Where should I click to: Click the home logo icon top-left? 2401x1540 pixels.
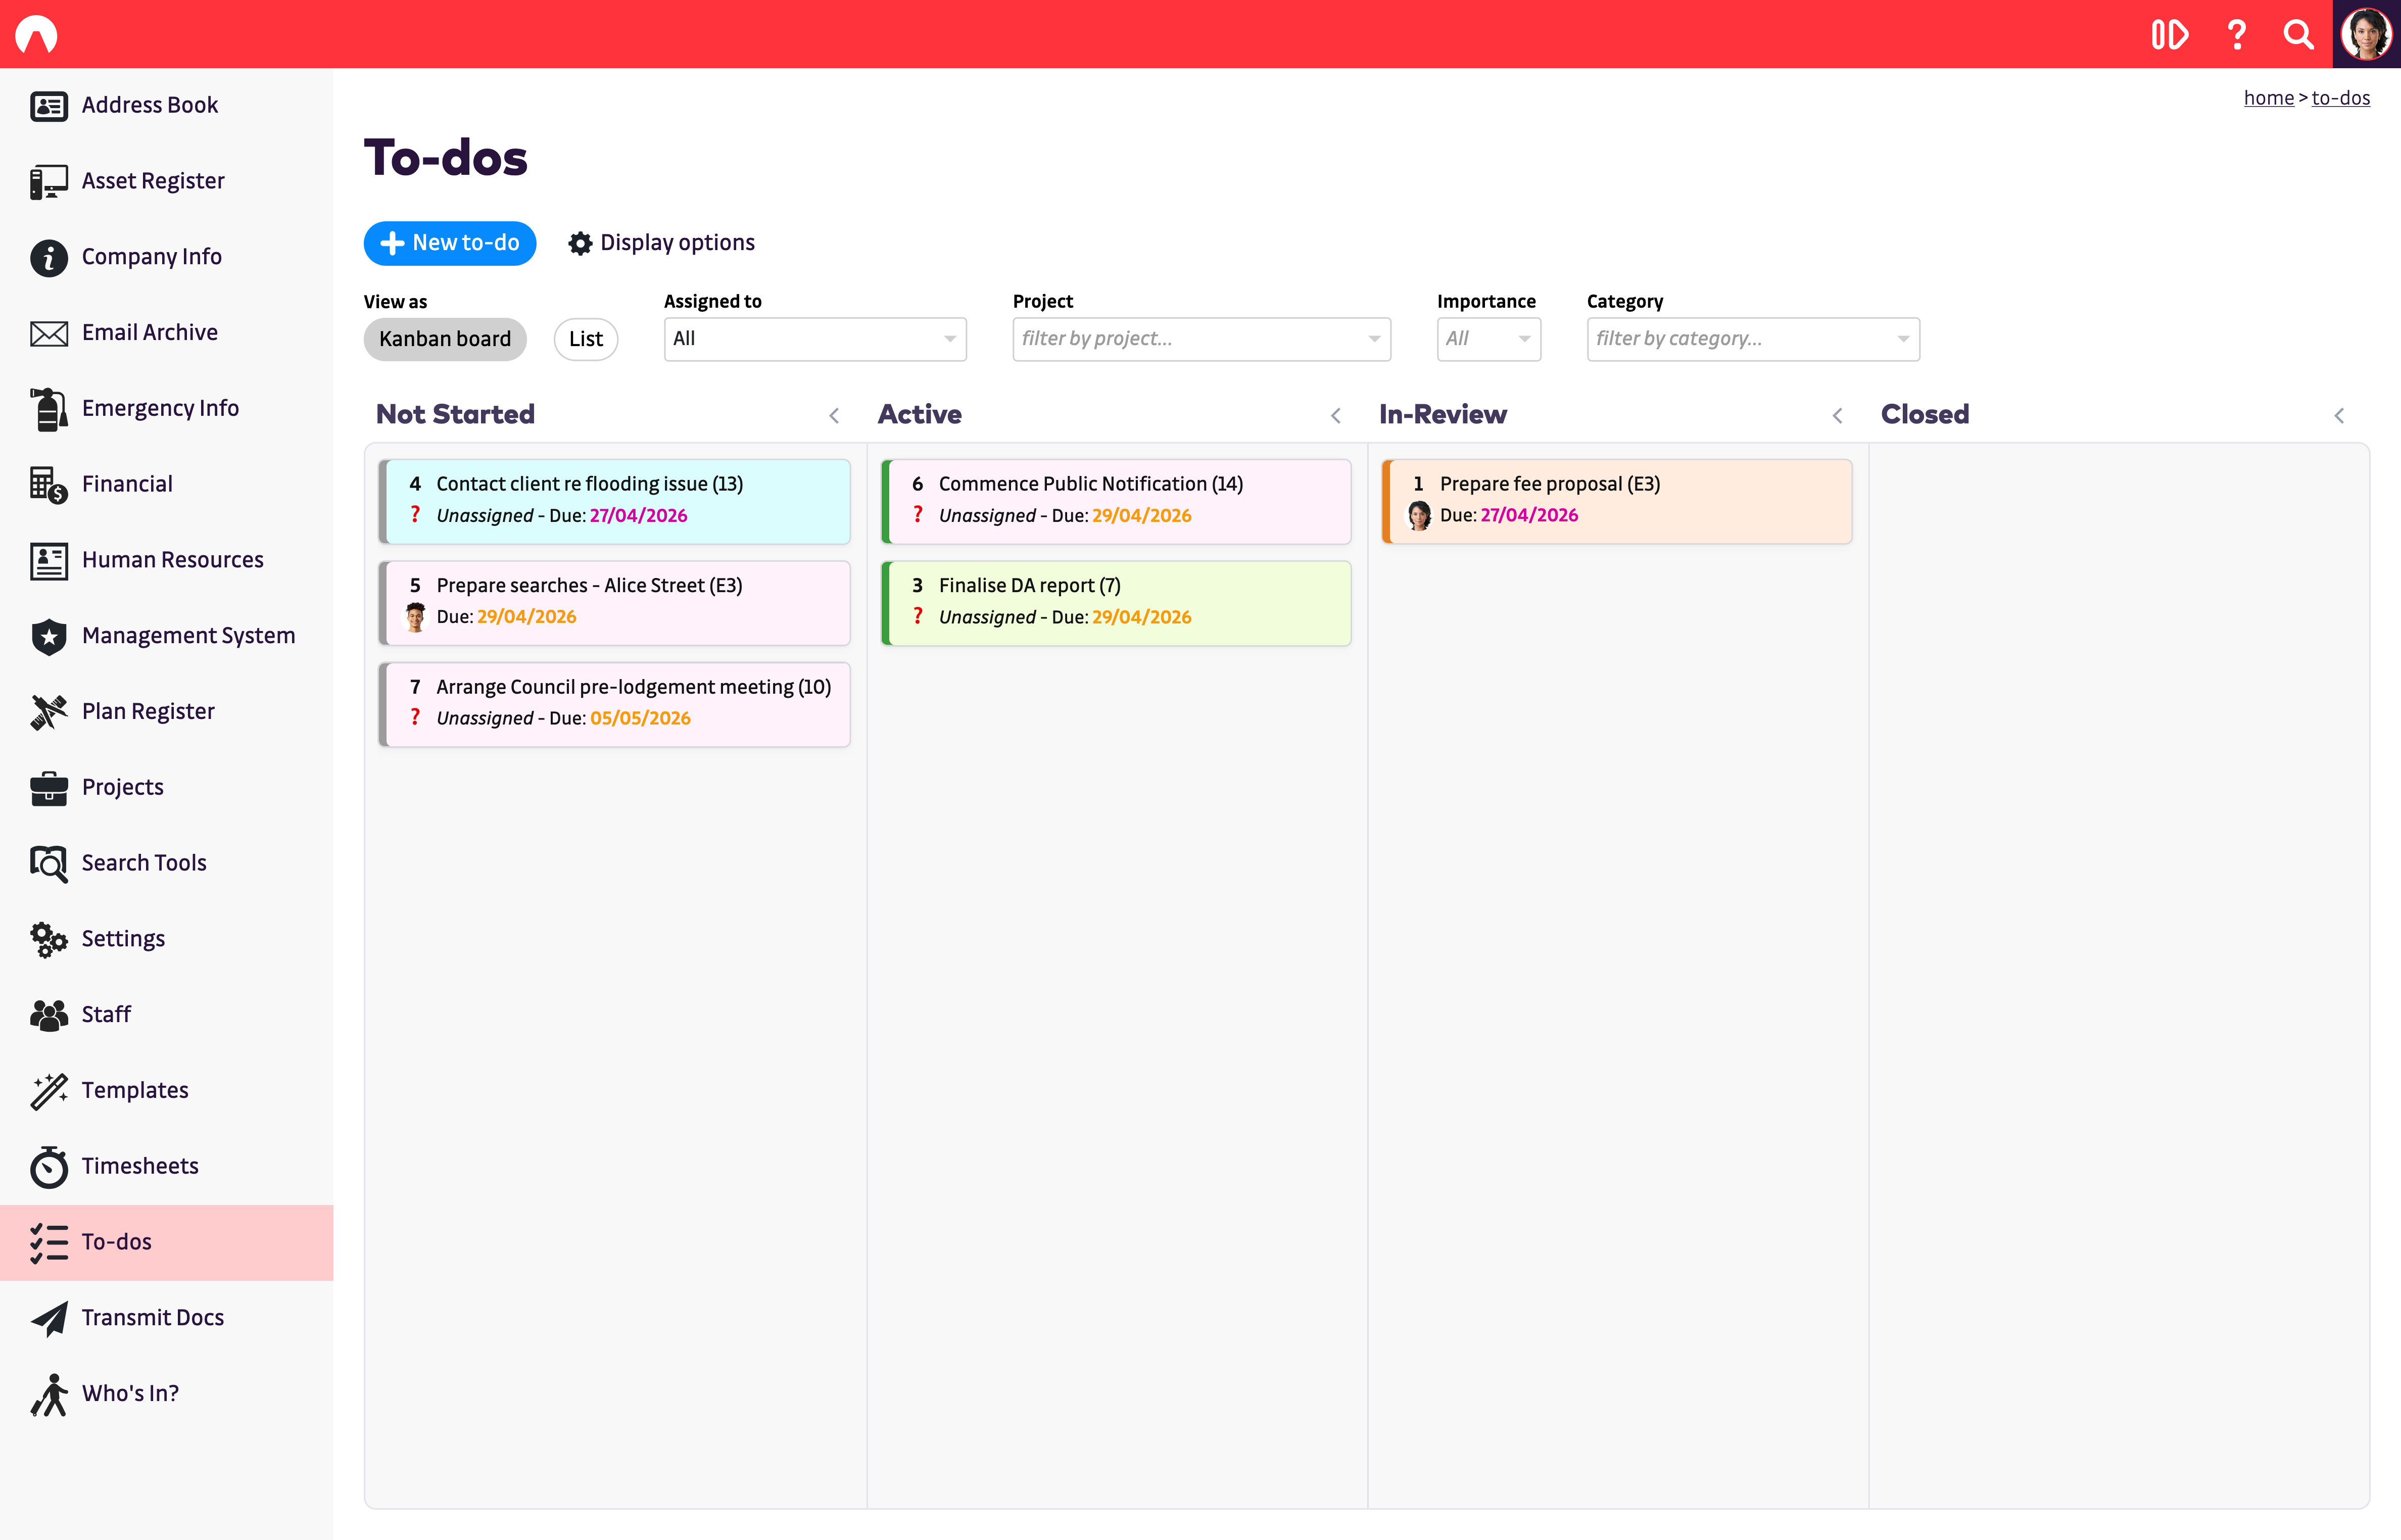pos(37,35)
